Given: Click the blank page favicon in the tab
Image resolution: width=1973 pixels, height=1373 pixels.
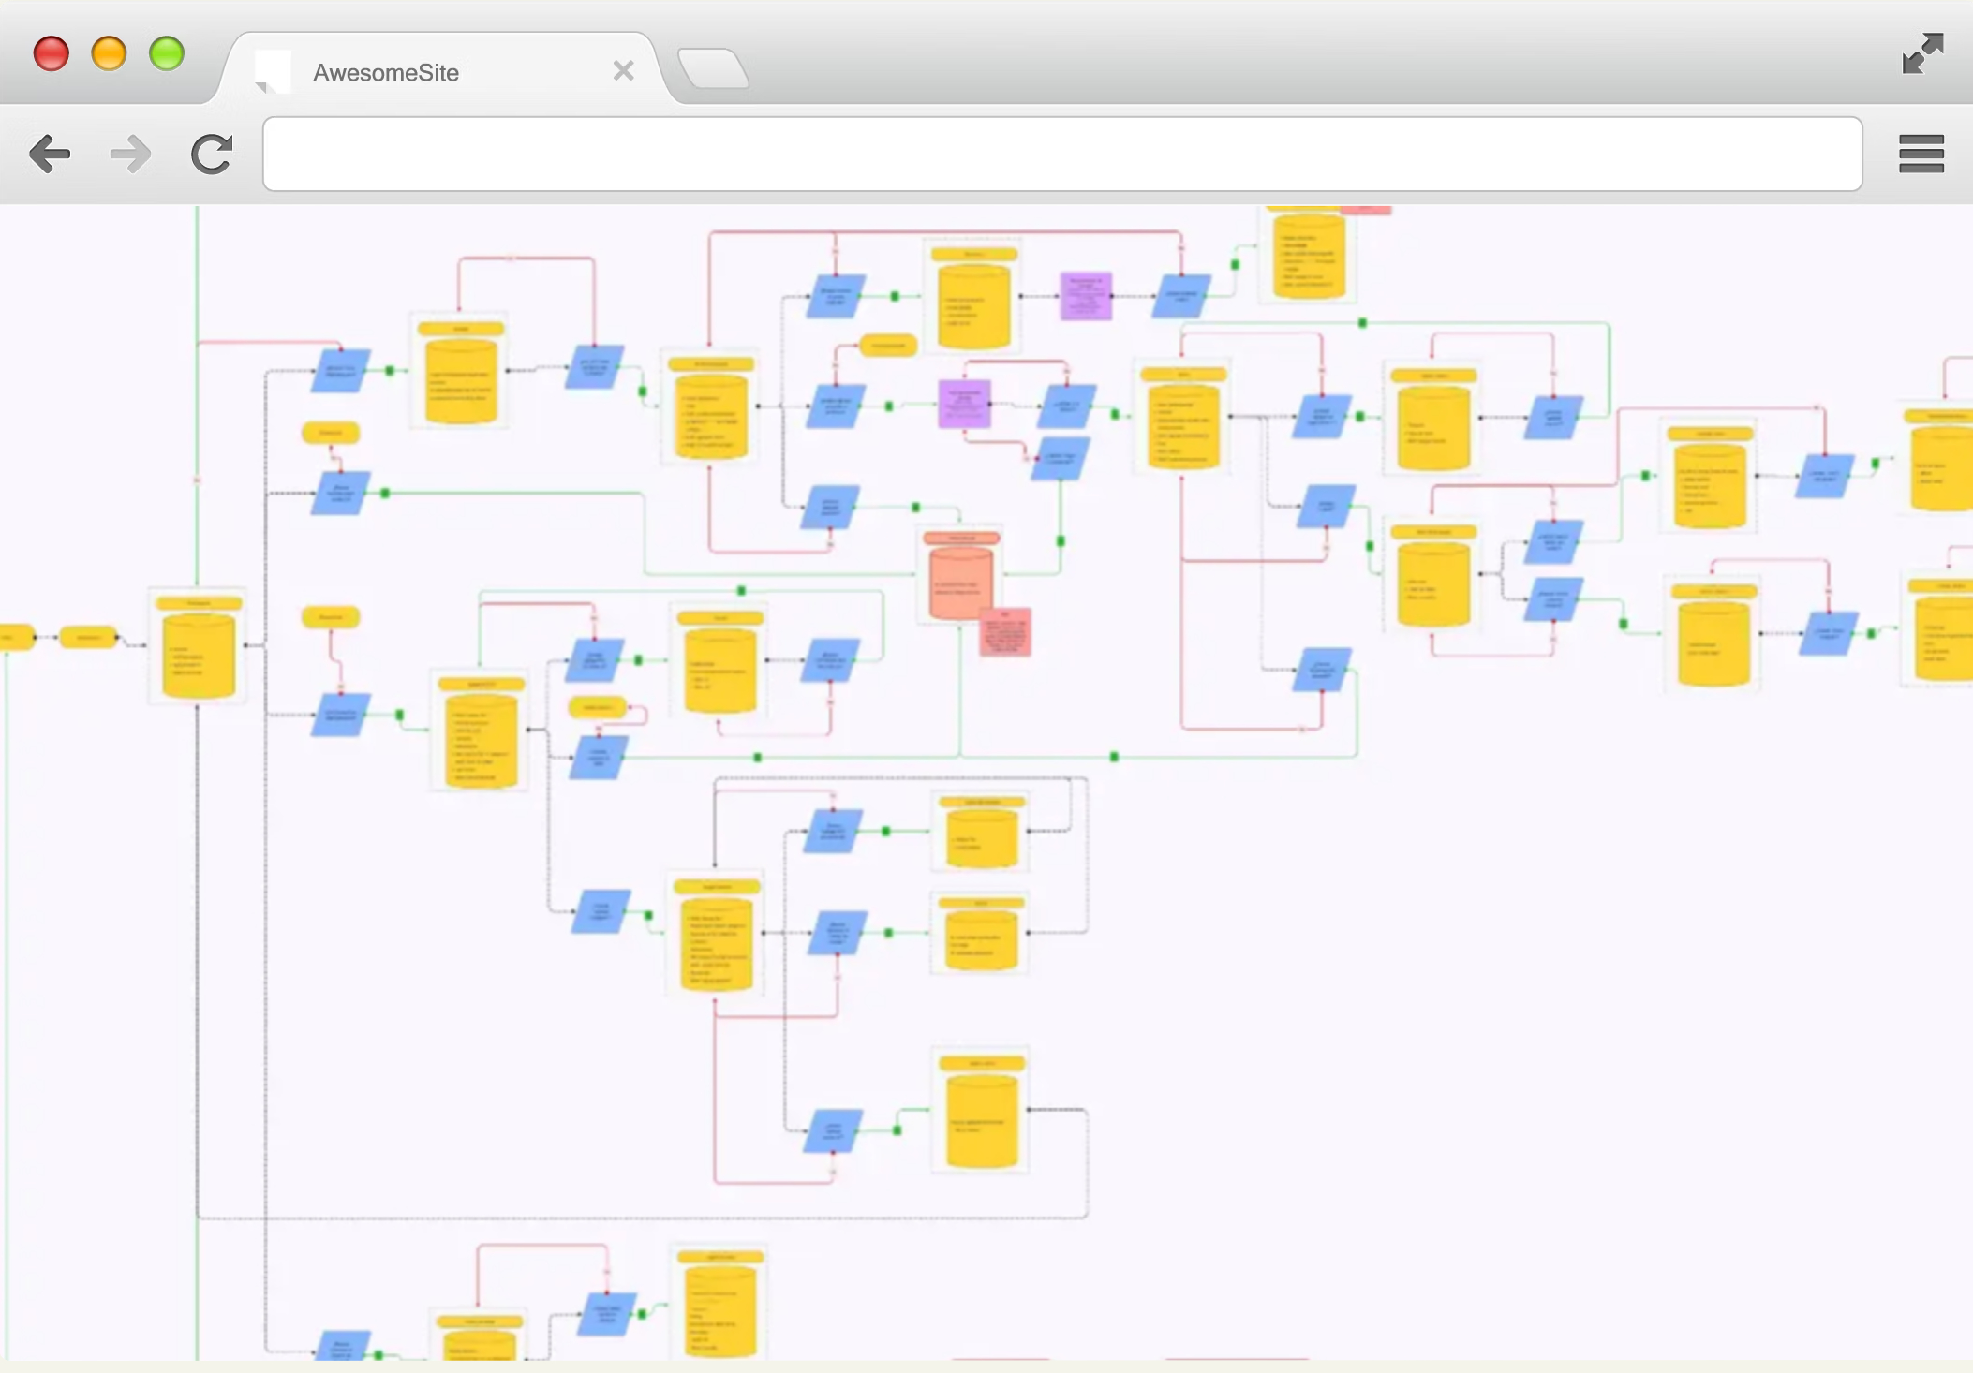Looking at the screenshot, I should click(273, 71).
